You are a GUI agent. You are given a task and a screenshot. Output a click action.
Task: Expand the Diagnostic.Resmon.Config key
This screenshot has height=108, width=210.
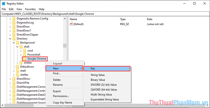click(x=10, y=19)
